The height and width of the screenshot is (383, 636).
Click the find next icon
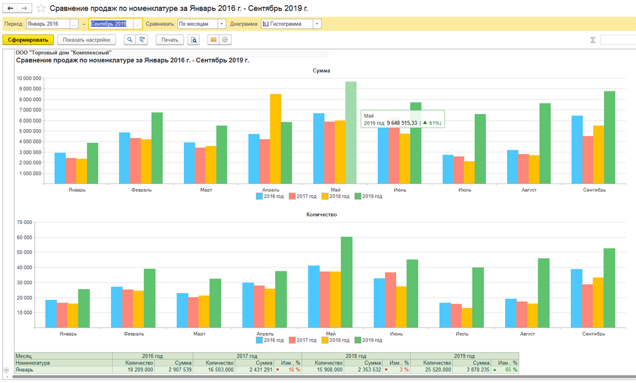click(x=142, y=40)
